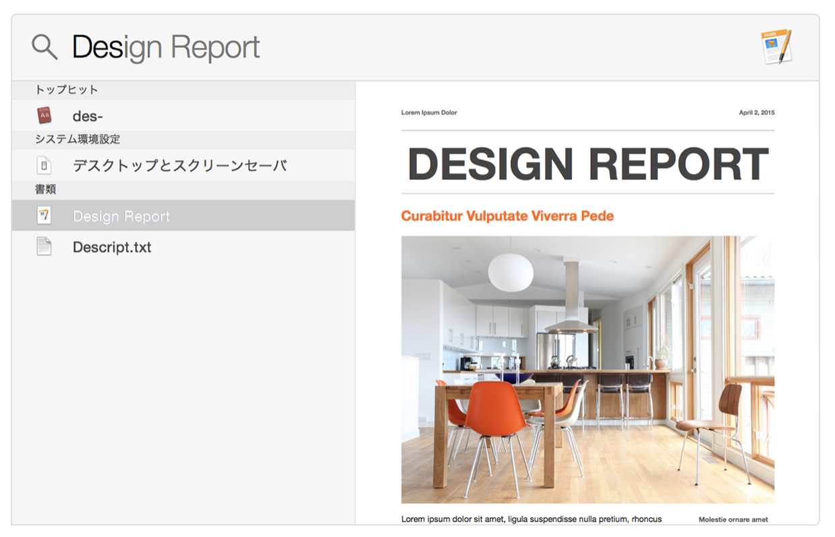Screen dimensions: 835x537
Task: Click the system preferences icon for デスクトップとスクリーンセーバ
Action: pos(44,165)
